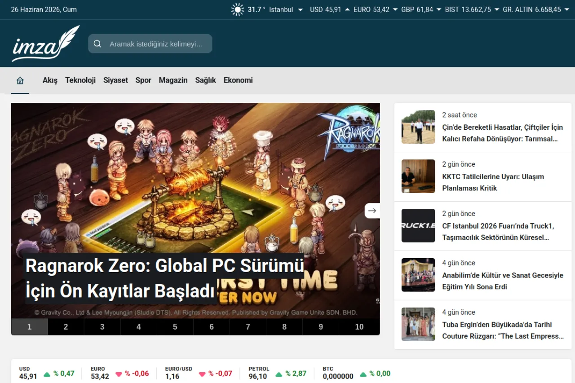Open 'KKTC Tatilcilerine Uyarı' news link
This screenshot has width=575, height=383.
coord(493,182)
